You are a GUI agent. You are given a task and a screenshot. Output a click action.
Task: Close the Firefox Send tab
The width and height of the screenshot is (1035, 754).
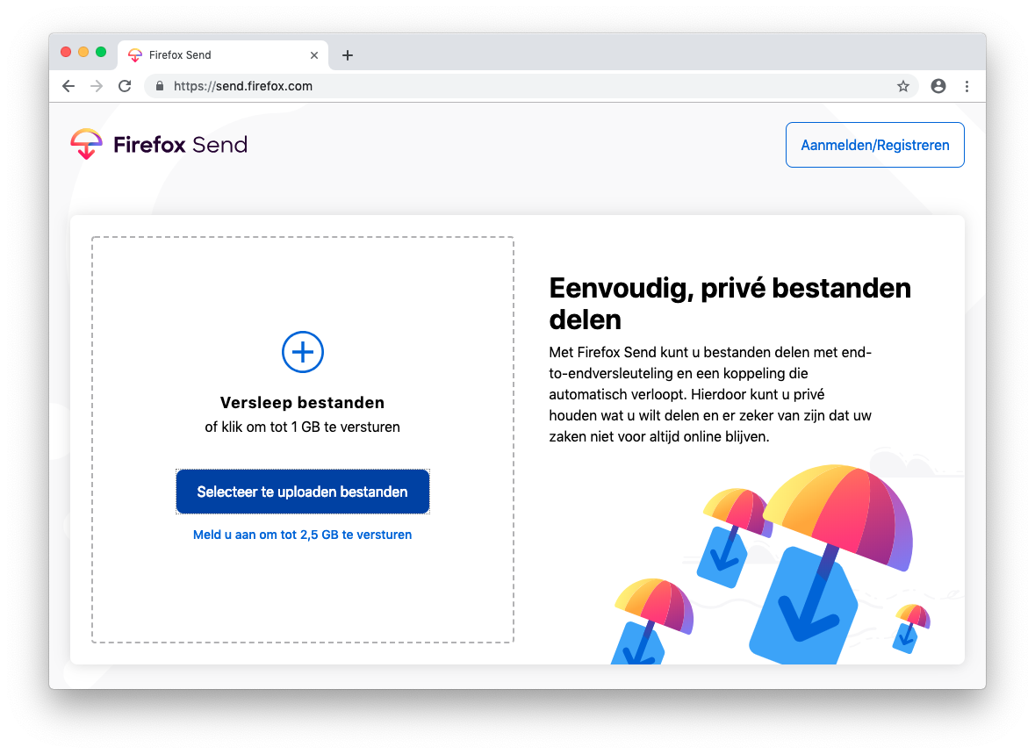(x=314, y=55)
